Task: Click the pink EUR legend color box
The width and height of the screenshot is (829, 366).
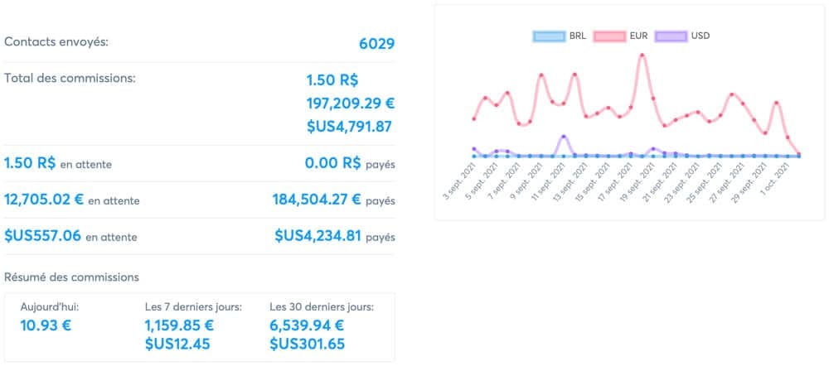Action: click(x=609, y=36)
